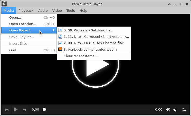
Task: Expand the Open Recent submenu arrow
Action: coord(54,30)
